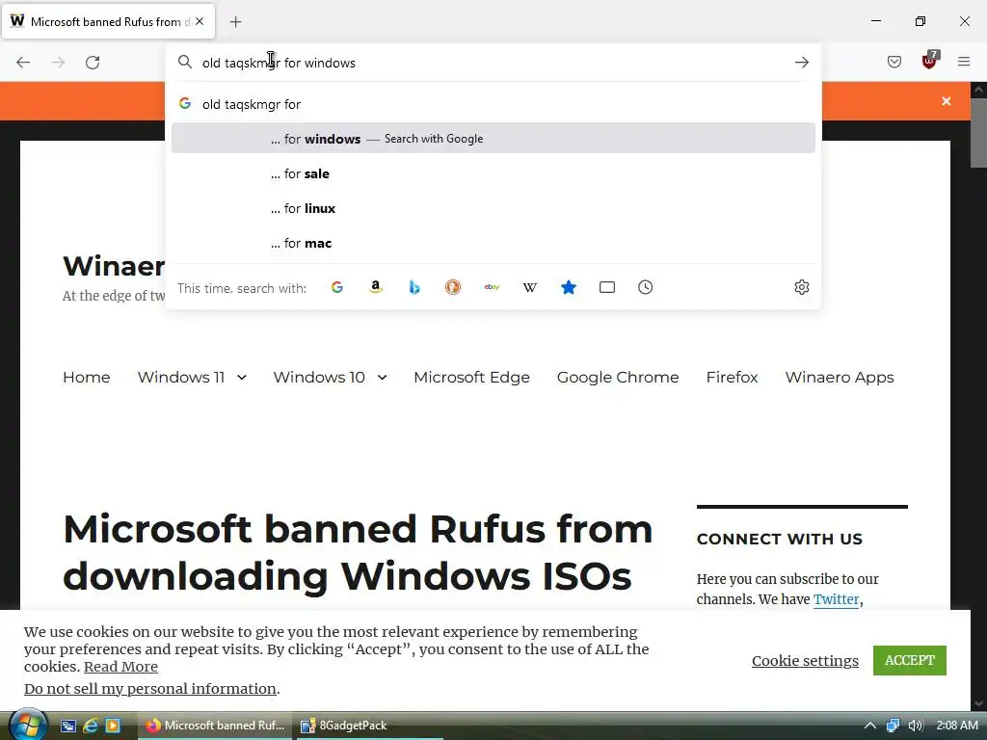Choose the '... for linux' suggestion

(493, 208)
